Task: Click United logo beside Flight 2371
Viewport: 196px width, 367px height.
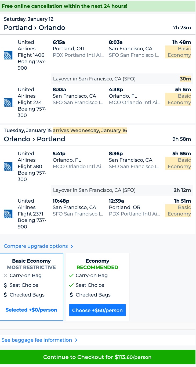Action: tap(8, 214)
